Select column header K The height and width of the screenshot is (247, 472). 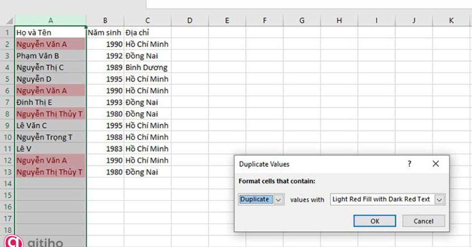(x=451, y=20)
